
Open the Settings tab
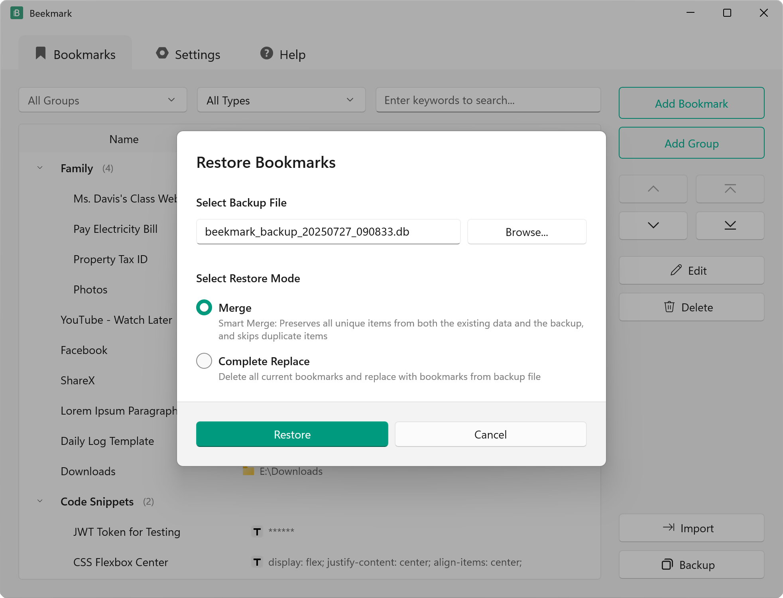[188, 54]
